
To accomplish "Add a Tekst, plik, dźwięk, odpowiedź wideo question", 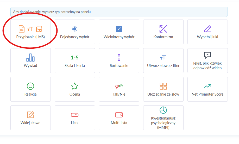I will coord(207,60).
